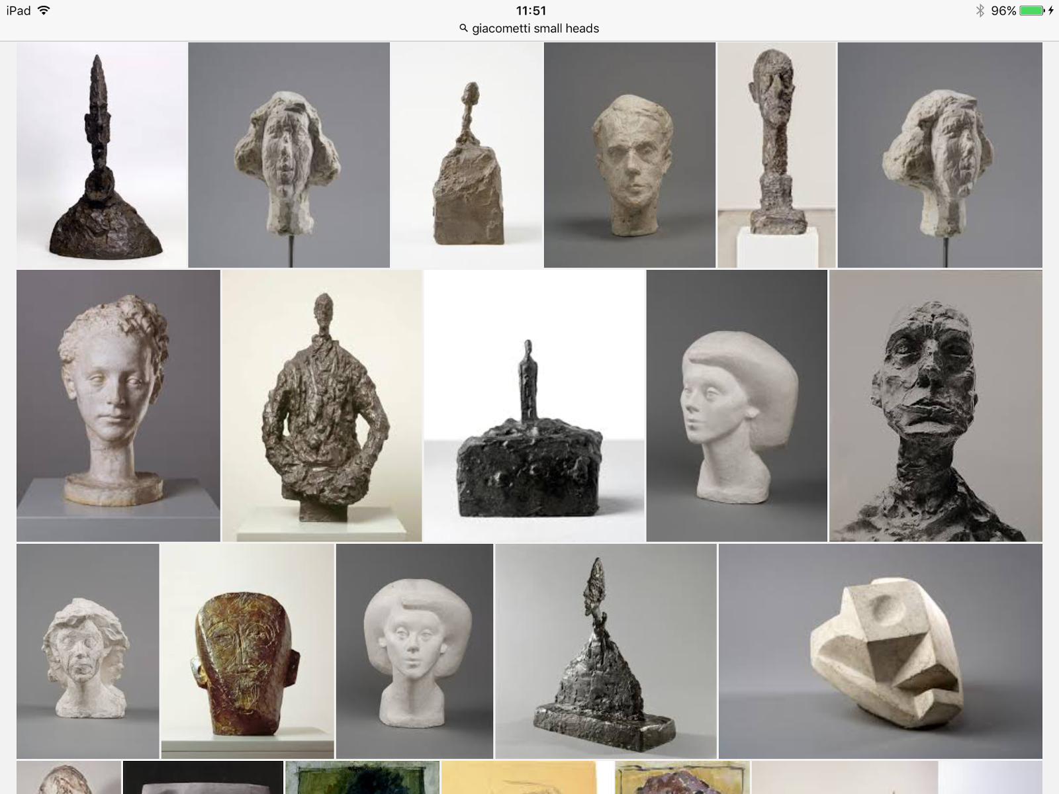
Task: Tap the battery indicator icon
Action: (1032, 11)
